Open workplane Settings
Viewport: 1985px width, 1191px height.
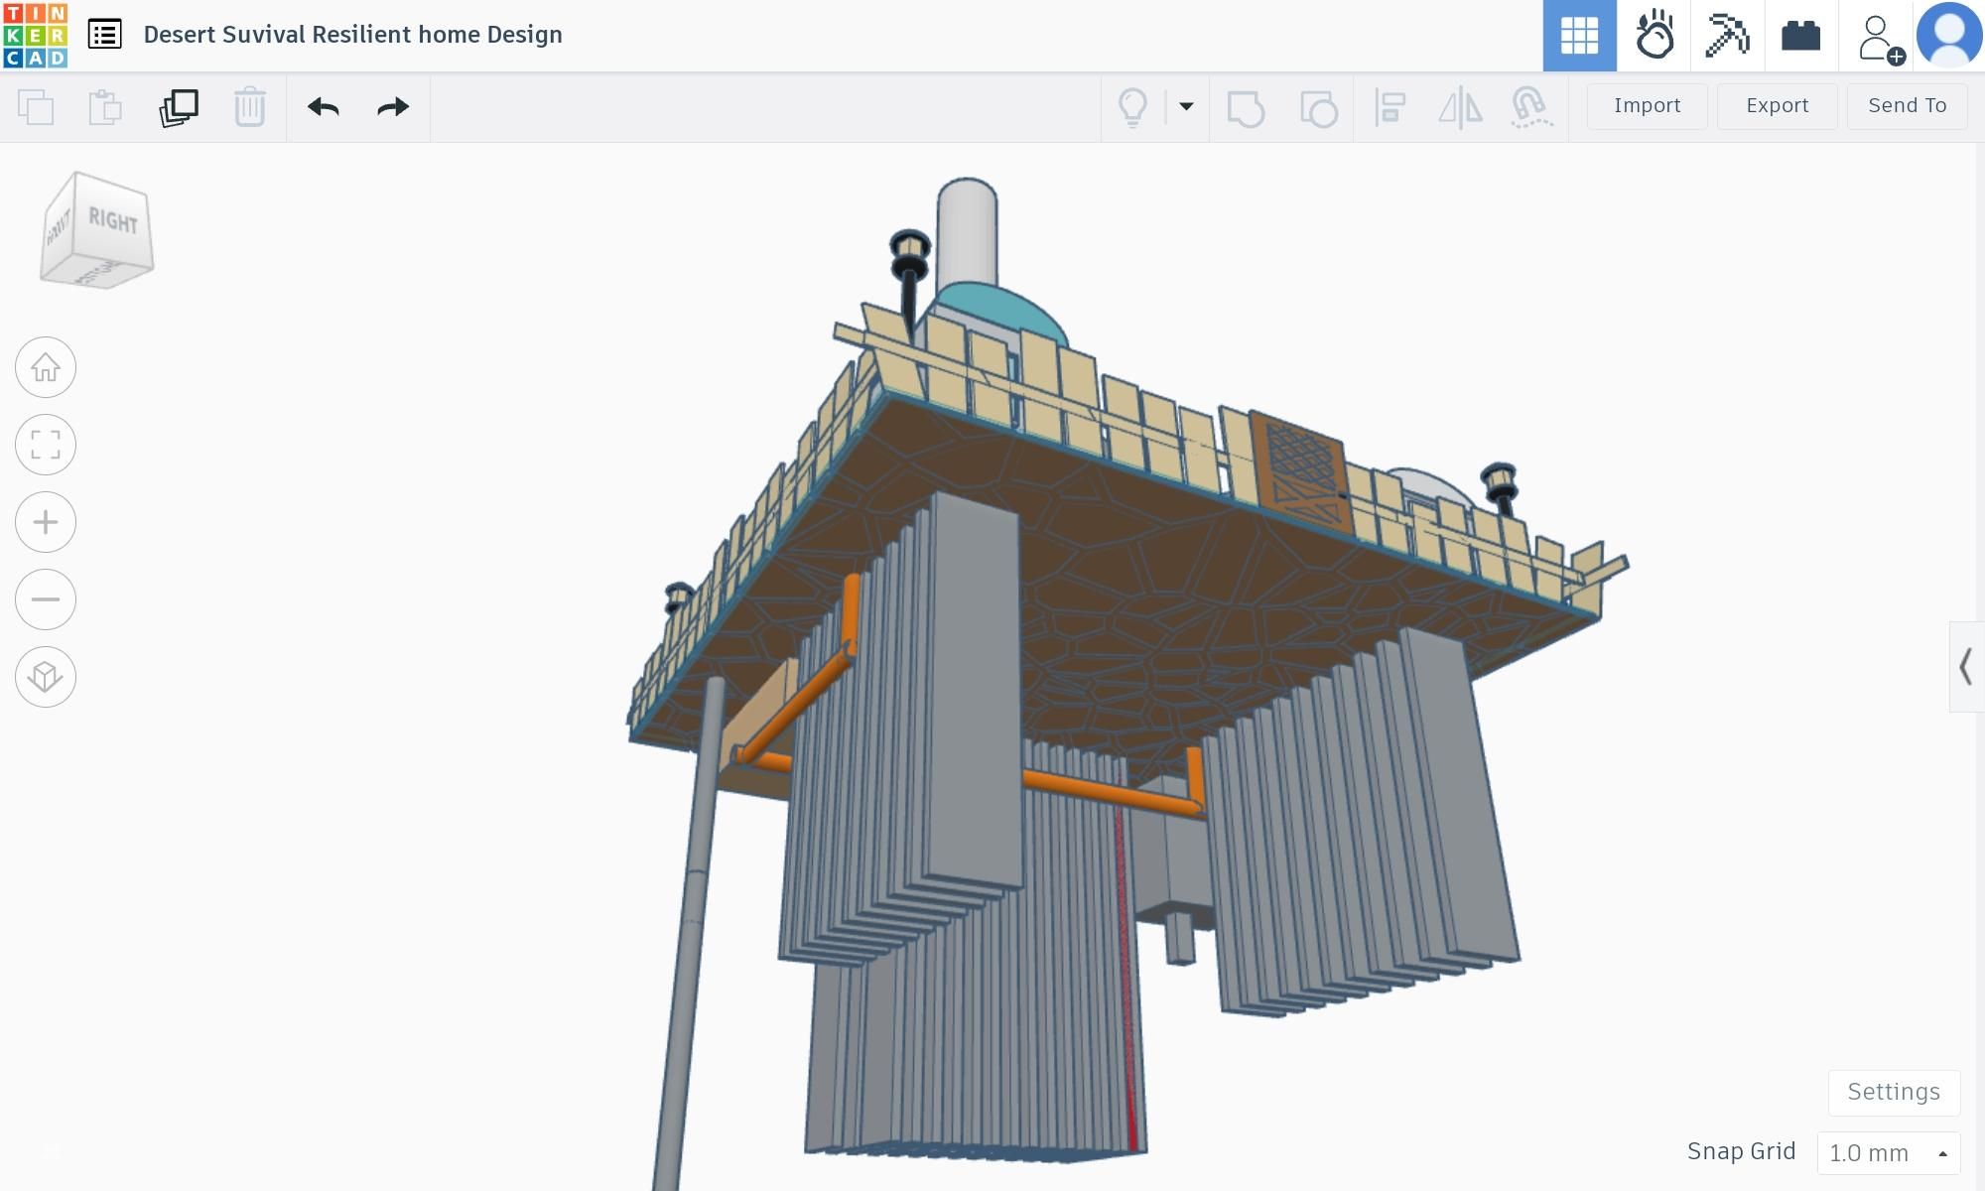pos(1893,1092)
